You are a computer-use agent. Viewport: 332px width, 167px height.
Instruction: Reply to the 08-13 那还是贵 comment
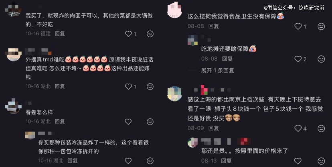[x=226, y=161]
